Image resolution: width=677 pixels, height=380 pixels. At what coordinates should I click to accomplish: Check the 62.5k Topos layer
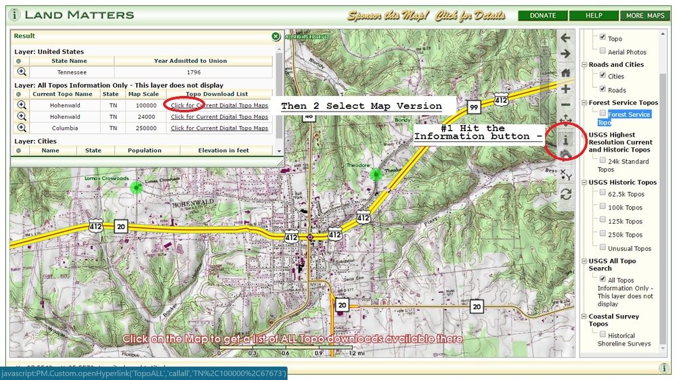click(x=603, y=193)
